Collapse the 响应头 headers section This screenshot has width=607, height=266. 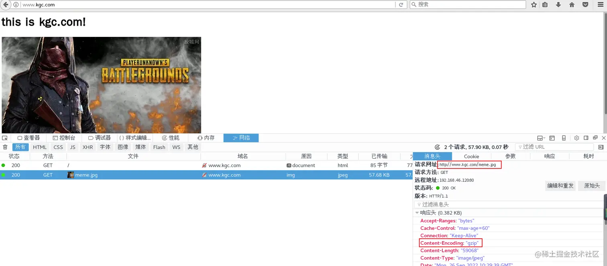418,213
